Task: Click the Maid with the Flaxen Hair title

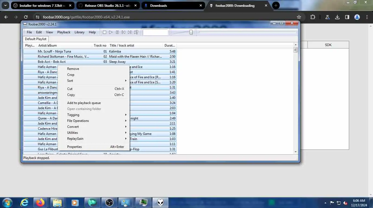Action: coord(135,57)
